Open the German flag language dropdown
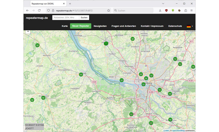The width and height of the screenshot is (219, 132). pos(190,26)
